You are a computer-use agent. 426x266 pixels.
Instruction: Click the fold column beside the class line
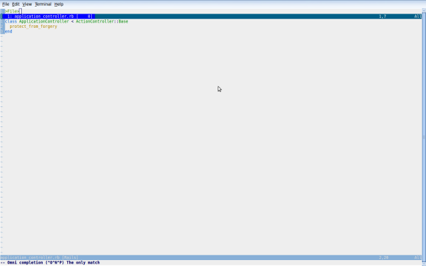(2, 21)
